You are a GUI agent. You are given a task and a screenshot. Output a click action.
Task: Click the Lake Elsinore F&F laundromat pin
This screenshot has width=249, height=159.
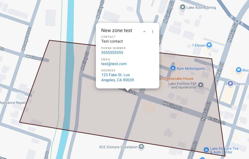pyautogui.click(x=201, y=85)
